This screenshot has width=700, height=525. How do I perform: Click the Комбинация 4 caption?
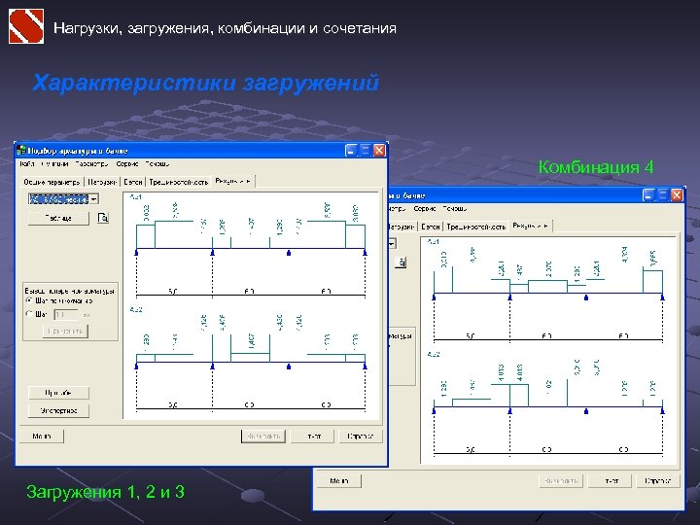click(x=596, y=167)
